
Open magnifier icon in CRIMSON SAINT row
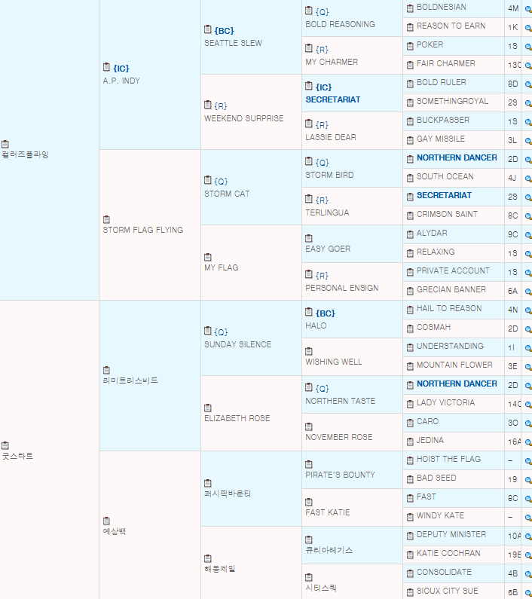point(528,216)
